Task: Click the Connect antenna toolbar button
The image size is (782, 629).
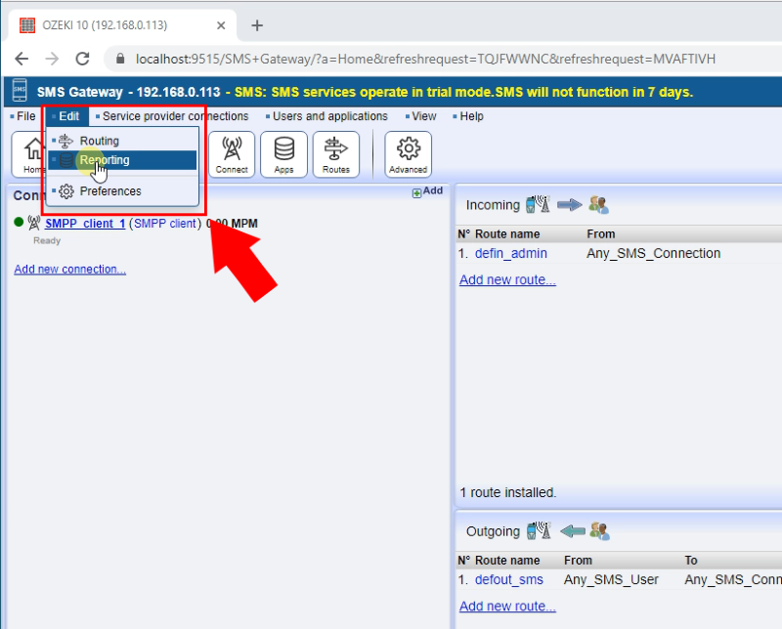Action: click(232, 154)
